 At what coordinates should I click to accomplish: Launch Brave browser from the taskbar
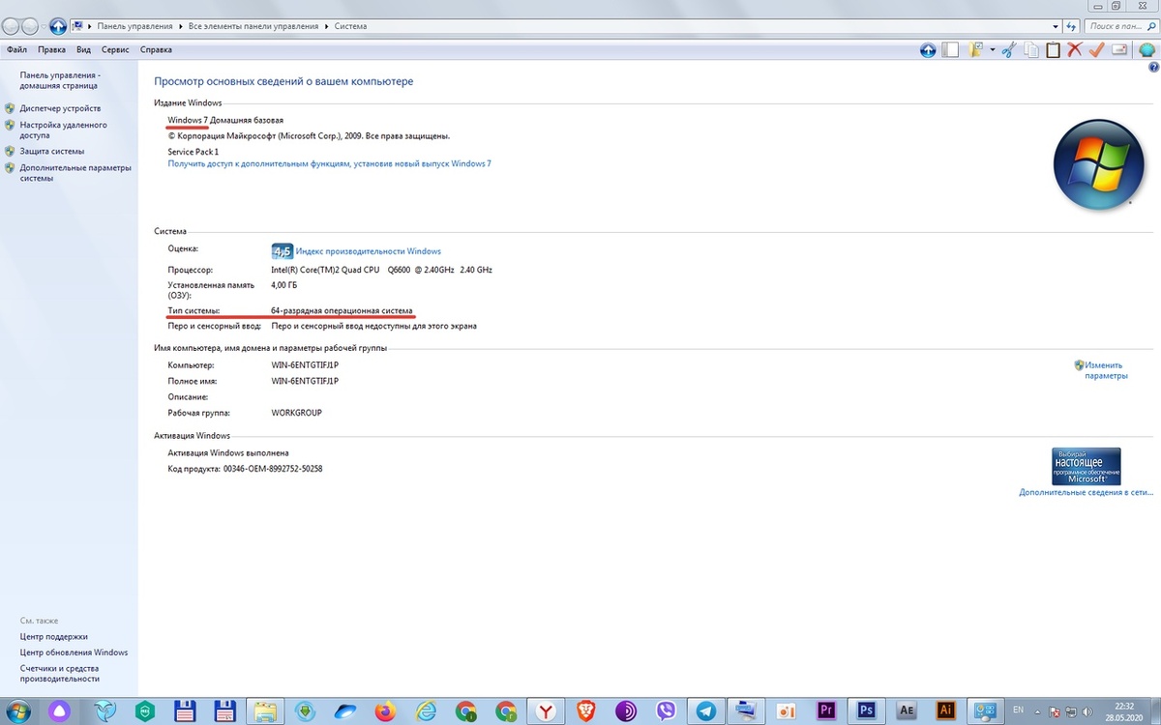coord(586,711)
